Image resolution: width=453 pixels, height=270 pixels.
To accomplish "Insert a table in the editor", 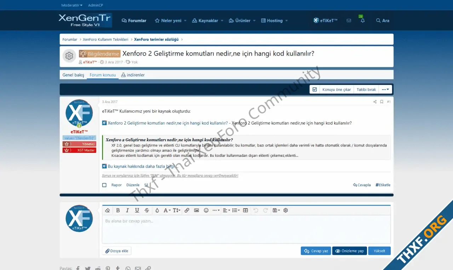I will coord(246,210).
